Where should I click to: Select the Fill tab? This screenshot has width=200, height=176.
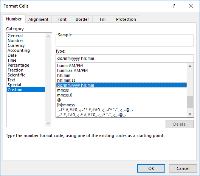(103, 19)
